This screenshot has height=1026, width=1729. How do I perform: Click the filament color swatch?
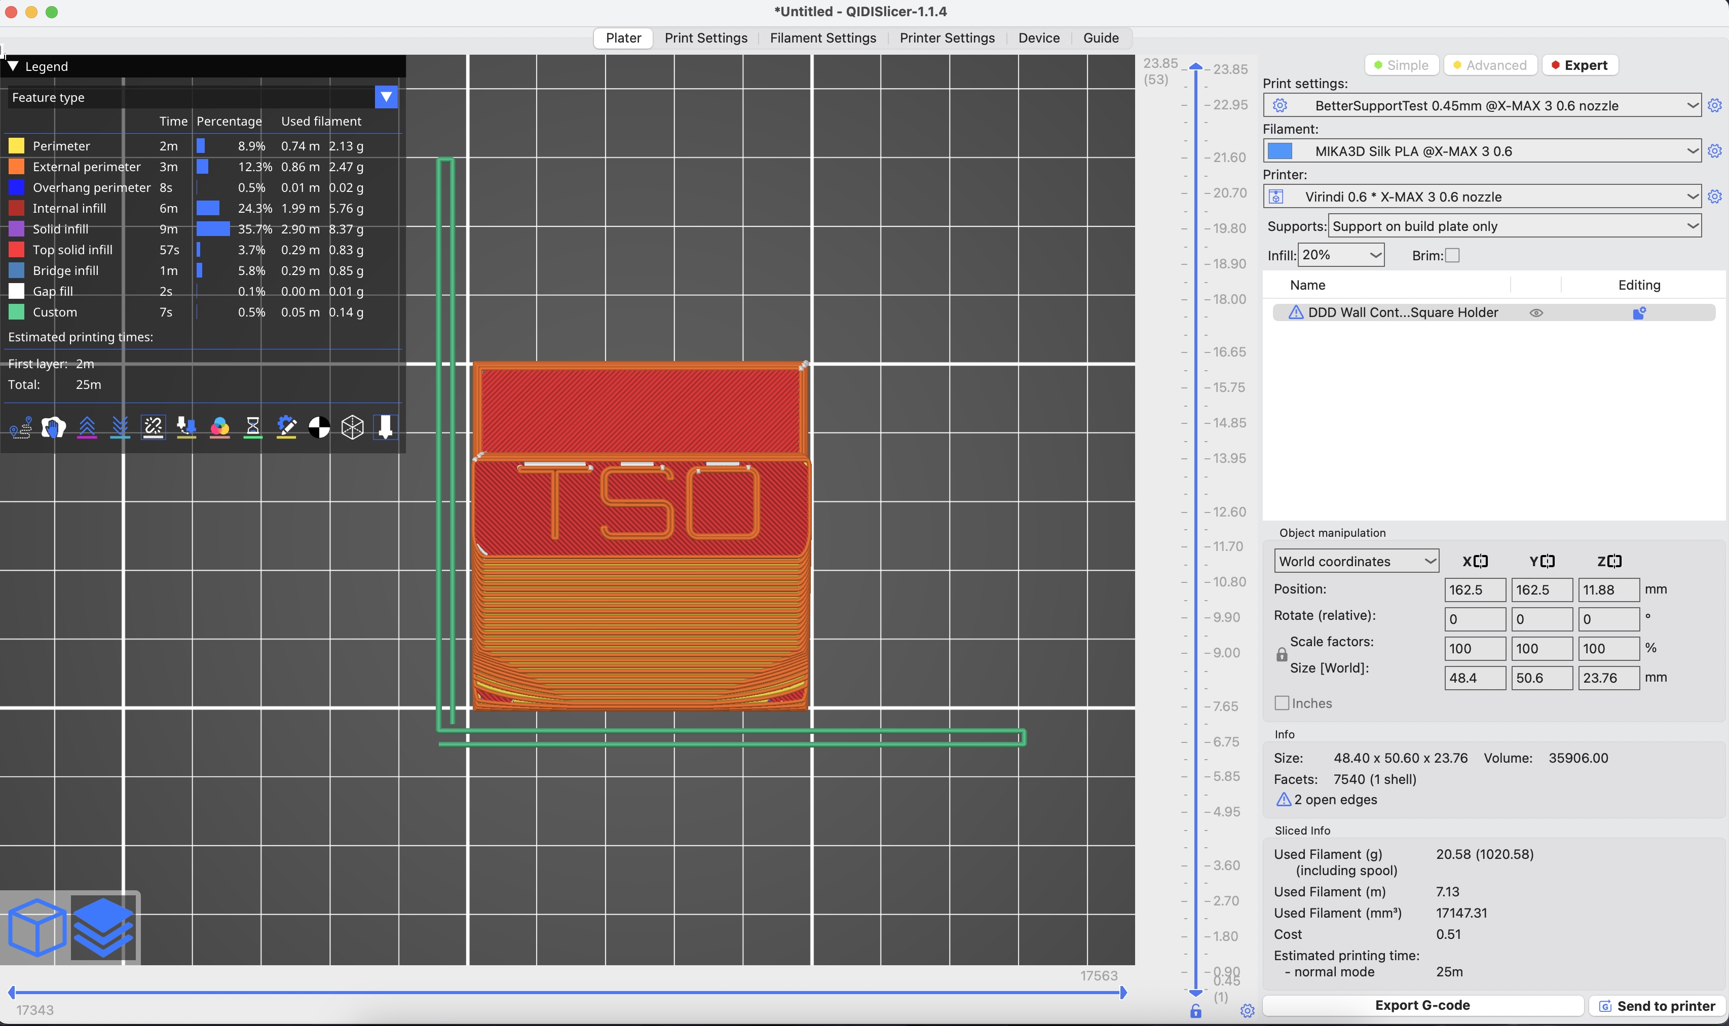pos(1280,151)
